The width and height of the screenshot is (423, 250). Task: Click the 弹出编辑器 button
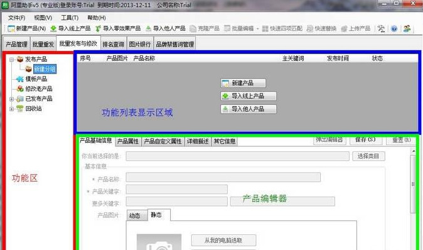329,140
